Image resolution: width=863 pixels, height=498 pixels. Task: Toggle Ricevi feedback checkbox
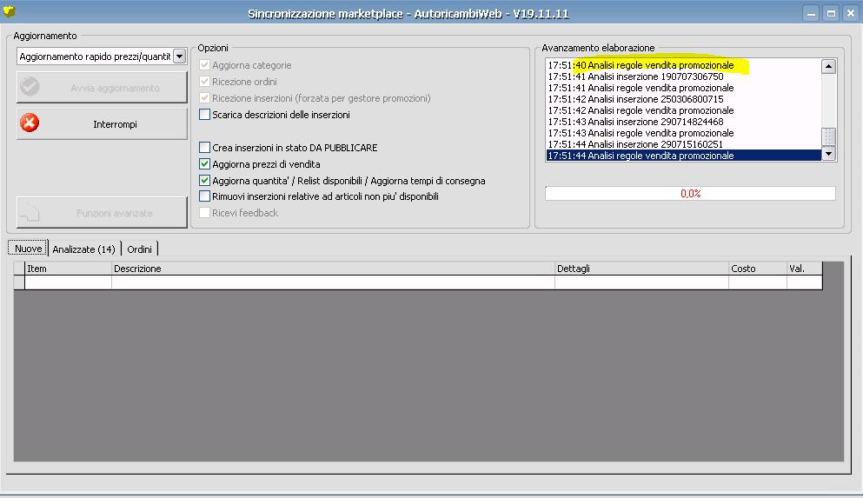(x=205, y=213)
